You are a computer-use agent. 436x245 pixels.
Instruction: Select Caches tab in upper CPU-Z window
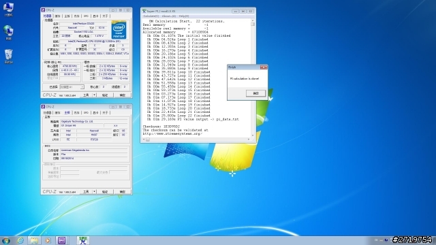(x=57, y=16)
